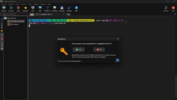
Task: Go to the Home tab icon
Action: 32,14
